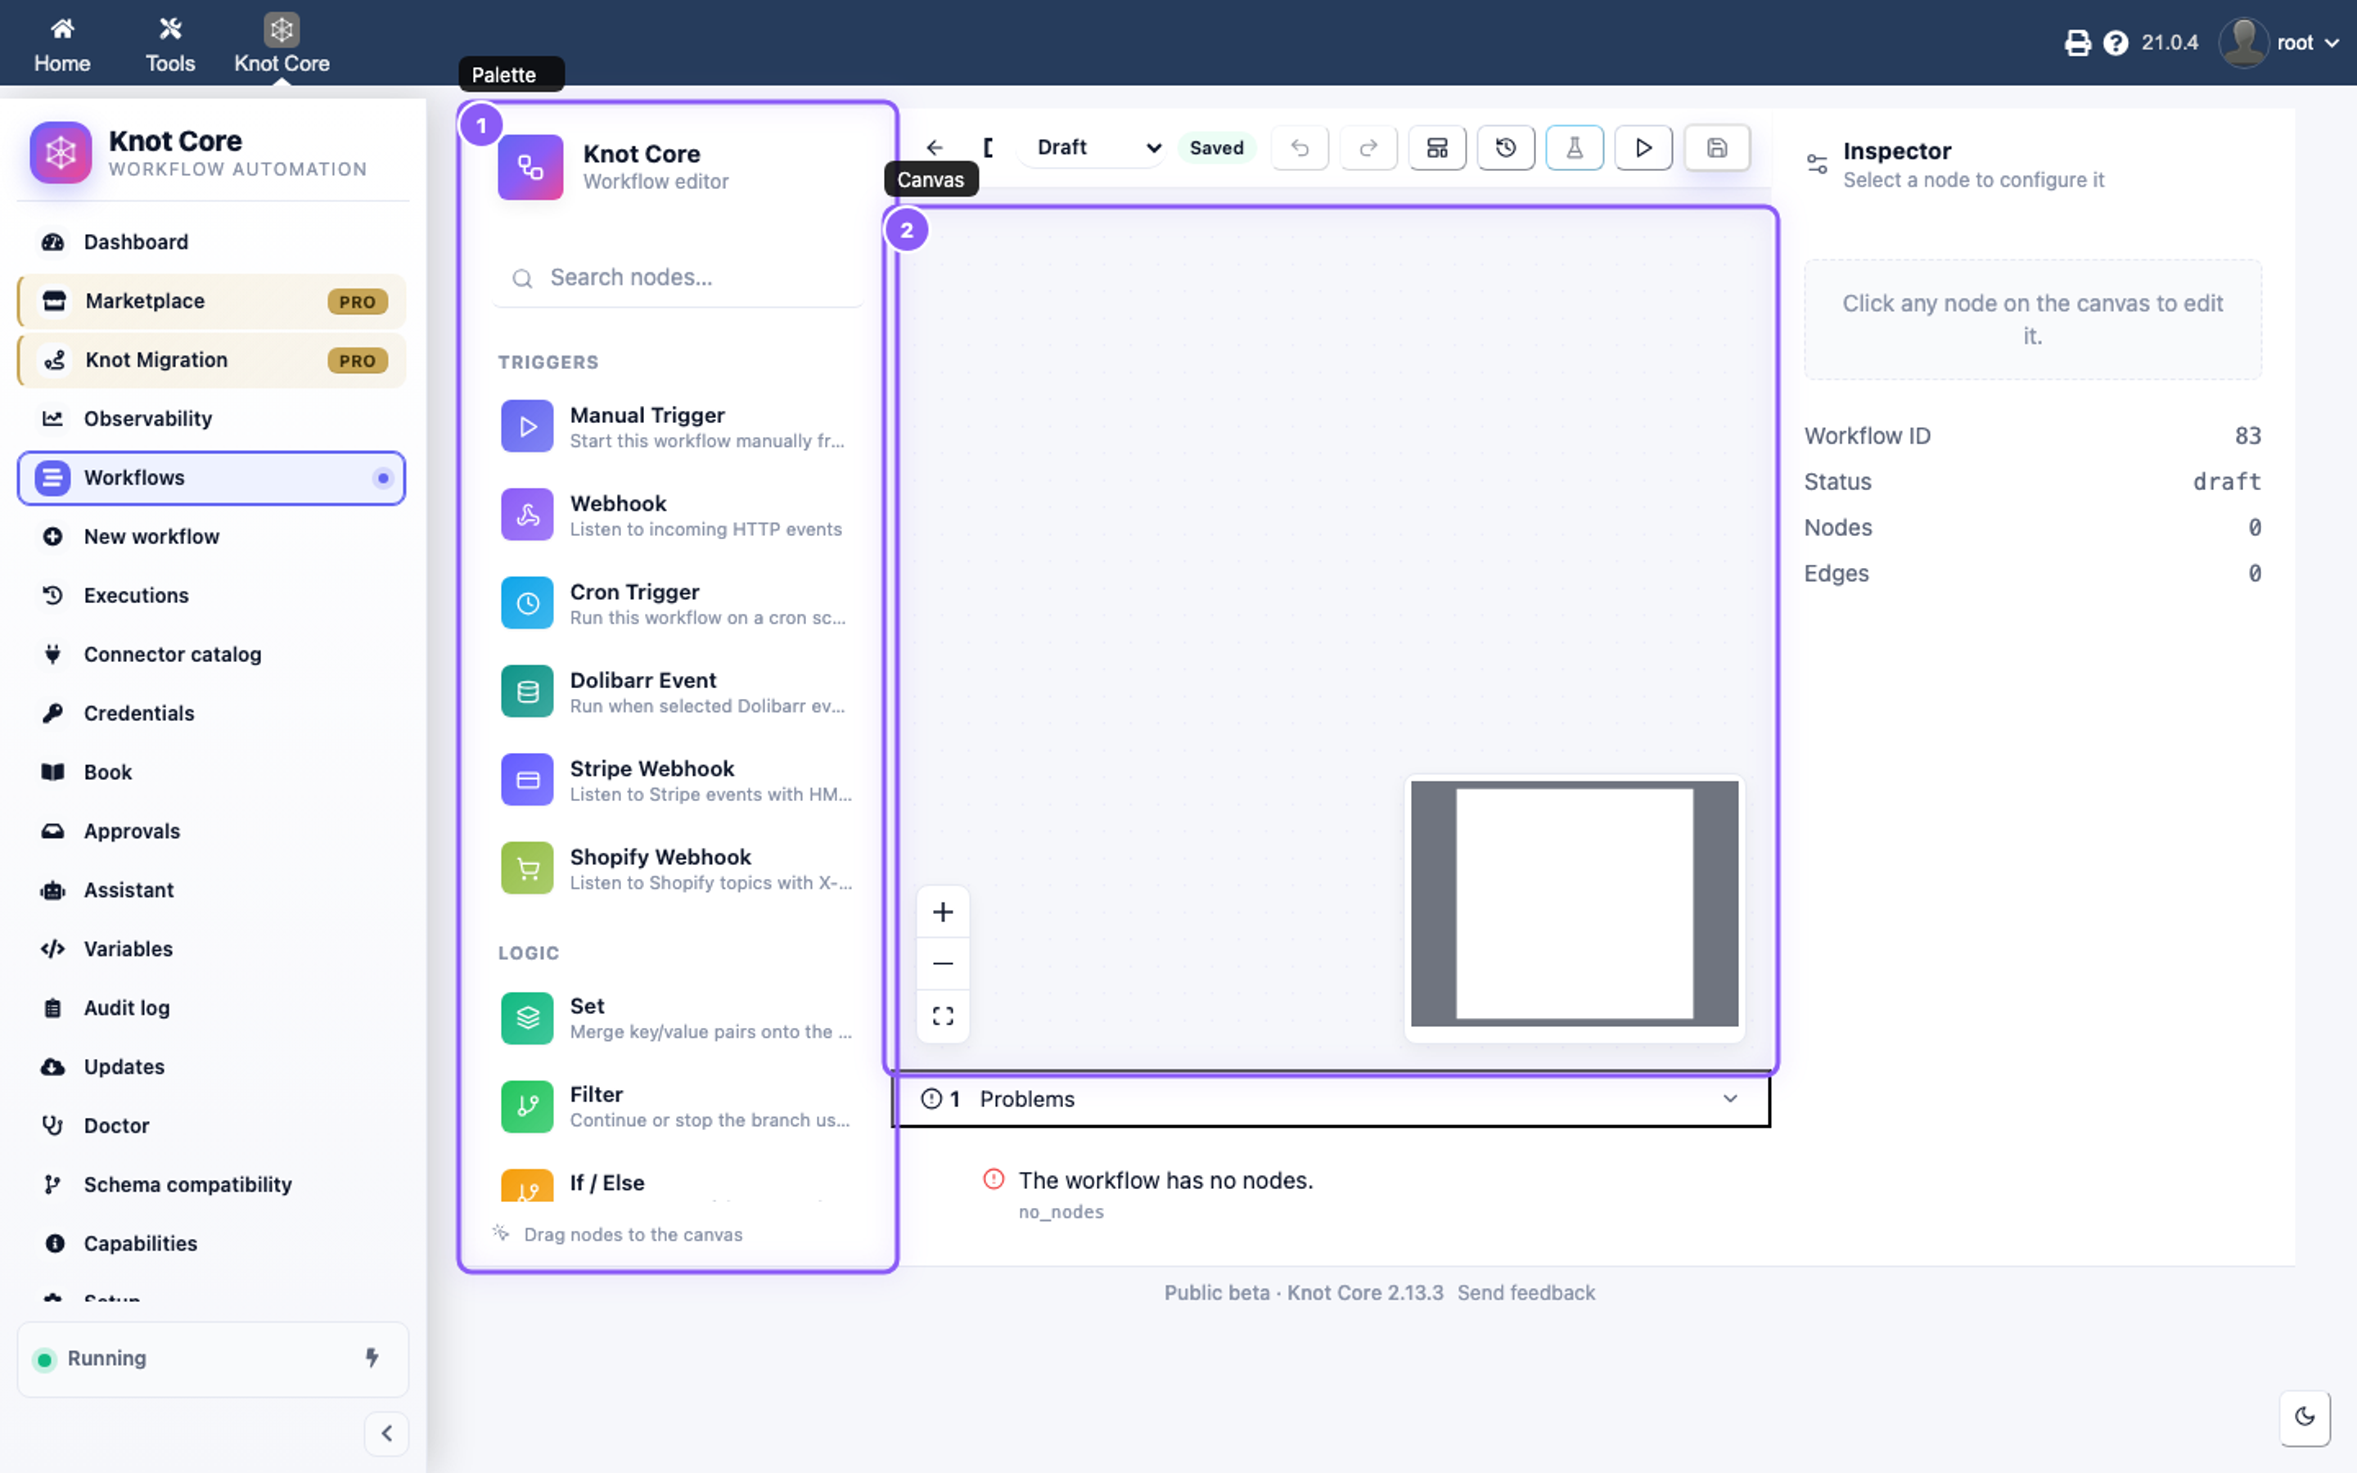Redo the last undone change
This screenshot has width=2357, height=1473.
click(x=1368, y=147)
